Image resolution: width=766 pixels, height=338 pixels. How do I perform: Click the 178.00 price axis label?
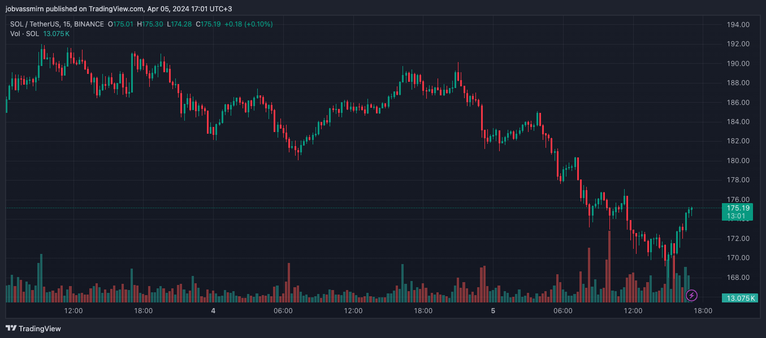click(x=738, y=180)
